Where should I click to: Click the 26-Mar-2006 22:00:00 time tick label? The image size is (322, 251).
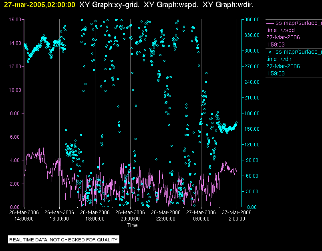click(166, 215)
